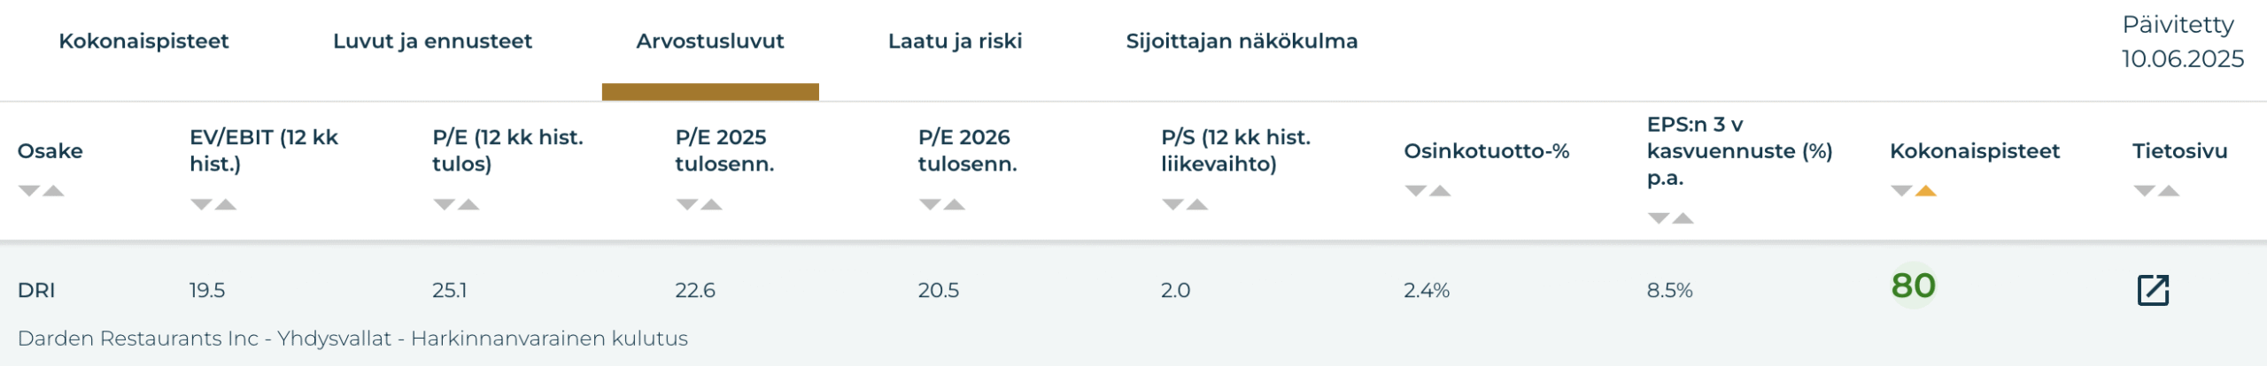Click the green total score 80
The image size is (2267, 366).
1913,286
